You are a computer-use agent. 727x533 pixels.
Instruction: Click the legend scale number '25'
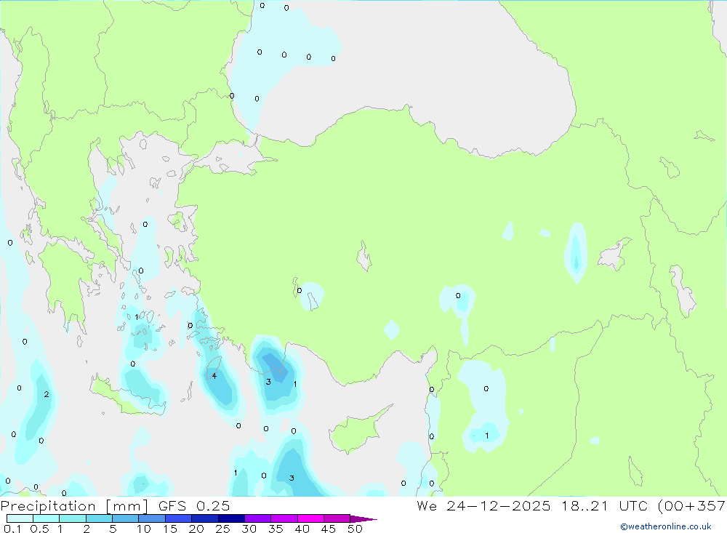point(222,529)
